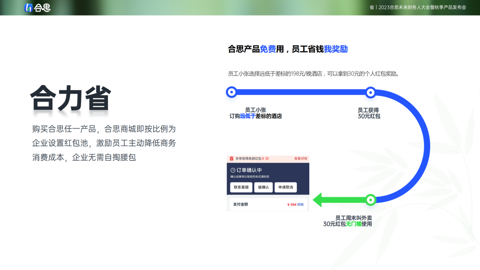
Task: Click the 联系客服 button
Action: point(241,187)
